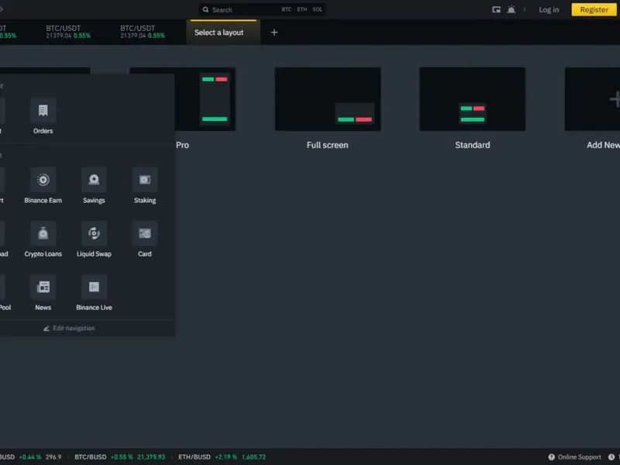Screen dimensions: 620x465
Task: Add a new tab with plus button
Action: click(274, 33)
